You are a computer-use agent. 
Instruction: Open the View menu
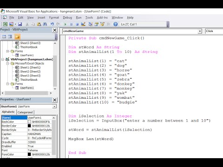(30, 18)
